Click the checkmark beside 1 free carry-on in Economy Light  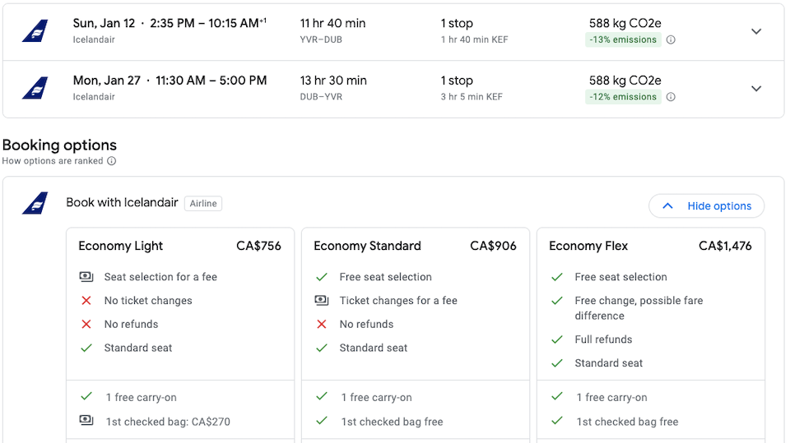tap(86, 396)
